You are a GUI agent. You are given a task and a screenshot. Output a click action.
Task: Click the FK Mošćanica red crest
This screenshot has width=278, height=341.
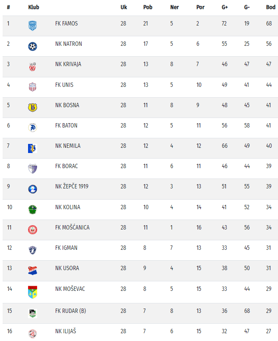(x=32, y=229)
